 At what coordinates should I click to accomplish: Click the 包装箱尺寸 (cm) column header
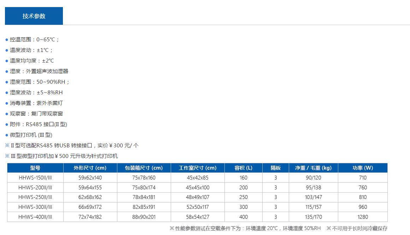(x=144, y=168)
